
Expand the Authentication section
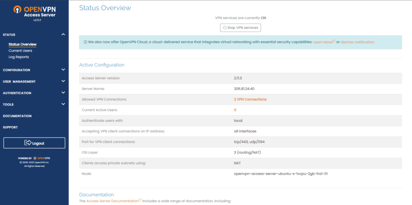[63, 93]
